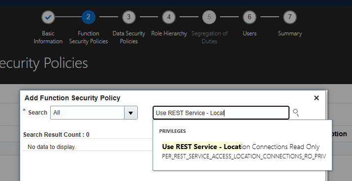Click the magnifier search icon
Viewport: 352px width, 181px height.
pos(296,113)
